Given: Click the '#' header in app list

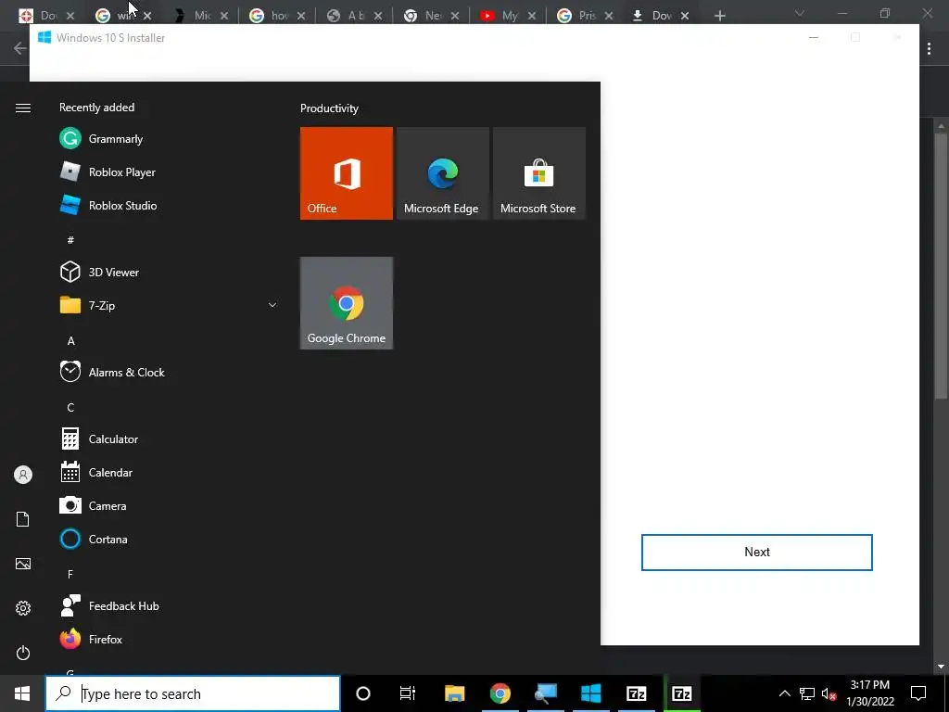Looking at the screenshot, I should click(70, 240).
